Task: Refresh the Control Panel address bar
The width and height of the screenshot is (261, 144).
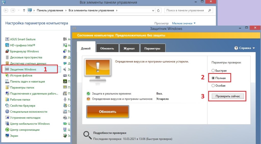Action: tap(158, 10)
